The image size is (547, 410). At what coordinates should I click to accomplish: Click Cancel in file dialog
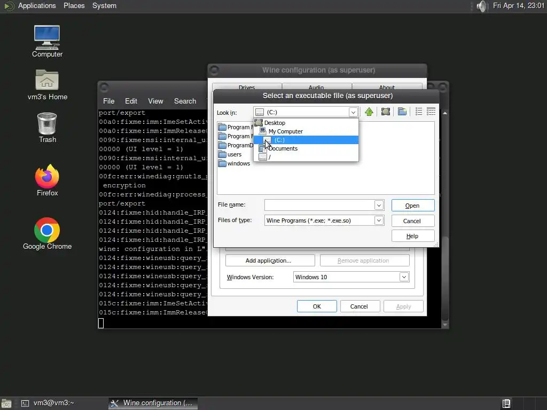pyautogui.click(x=413, y=221)
